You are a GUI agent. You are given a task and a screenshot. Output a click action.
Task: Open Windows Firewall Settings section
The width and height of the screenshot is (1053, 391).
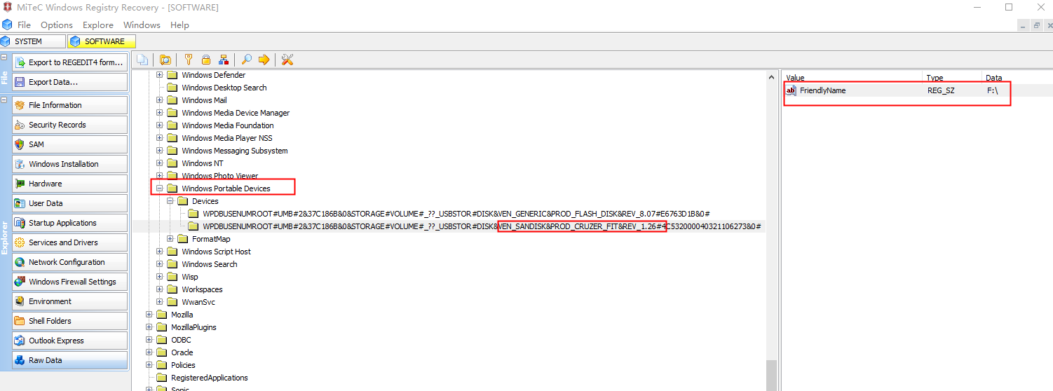(69, 282)
